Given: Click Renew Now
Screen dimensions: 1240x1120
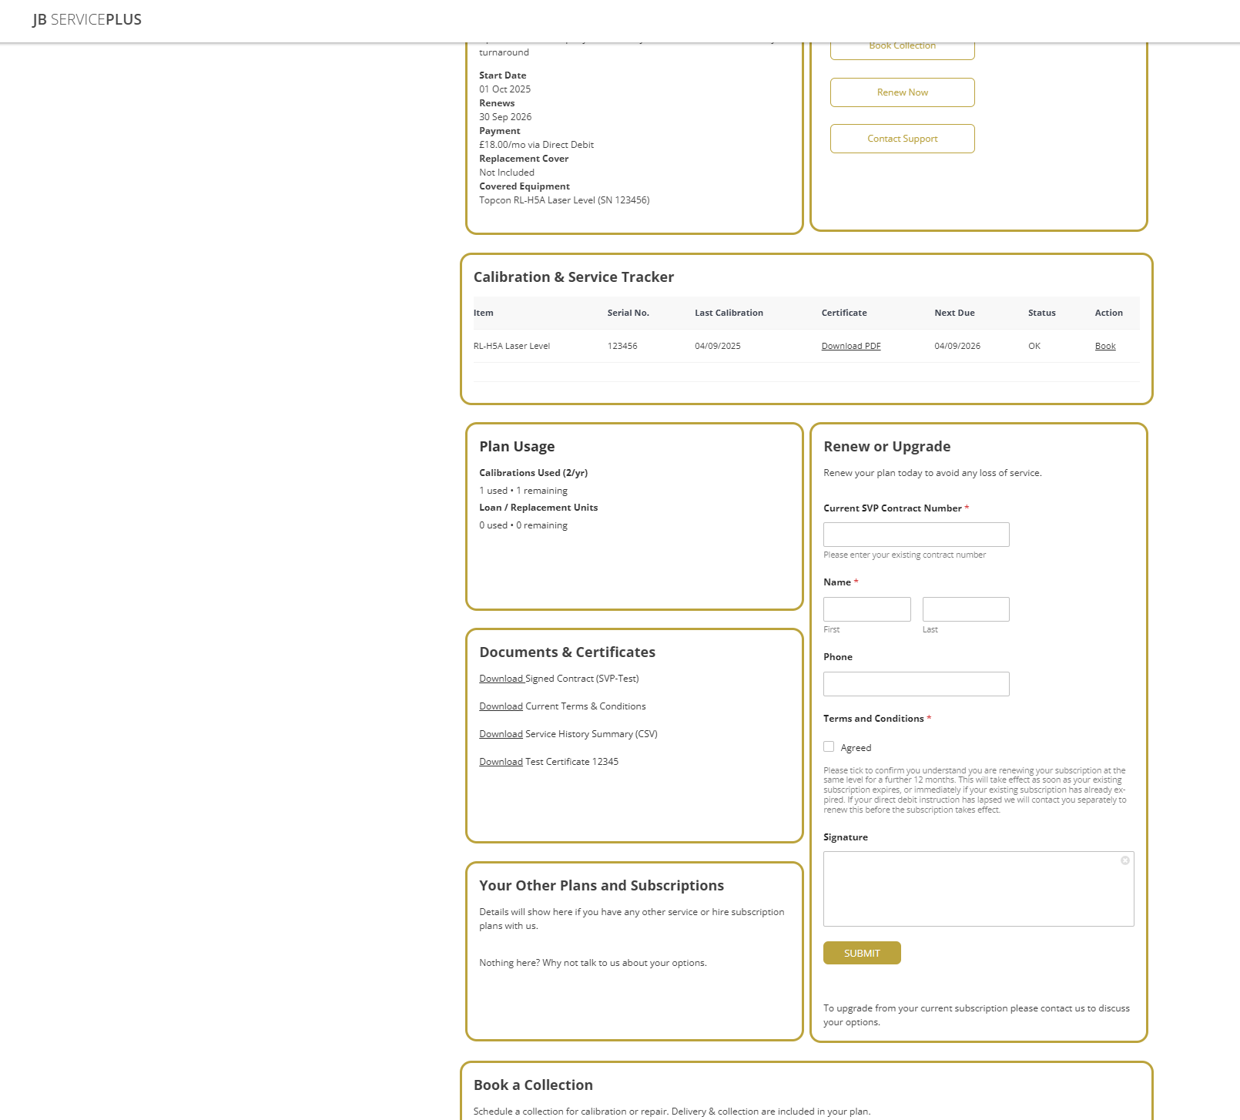Looking at the screenshot, I should click(x=901, y=92).
